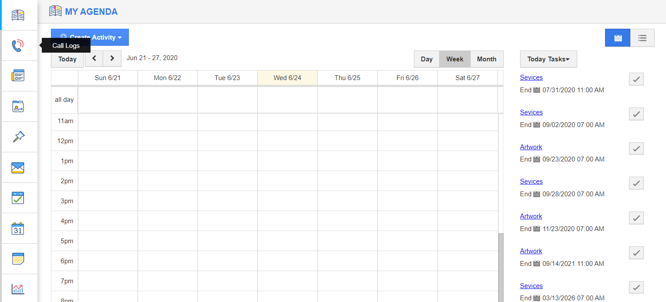Switch calendar to Day view
666x302 pixels.
426,59
